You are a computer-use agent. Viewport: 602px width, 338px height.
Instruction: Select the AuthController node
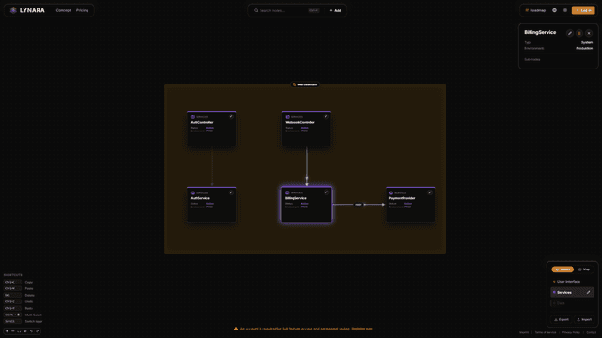click(x=212, y=129)
